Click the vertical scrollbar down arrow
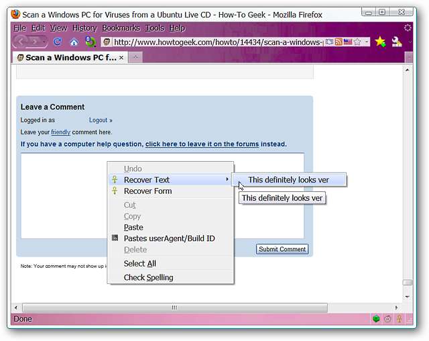Screen dimensions: 429x341 [x=408, y=297]
